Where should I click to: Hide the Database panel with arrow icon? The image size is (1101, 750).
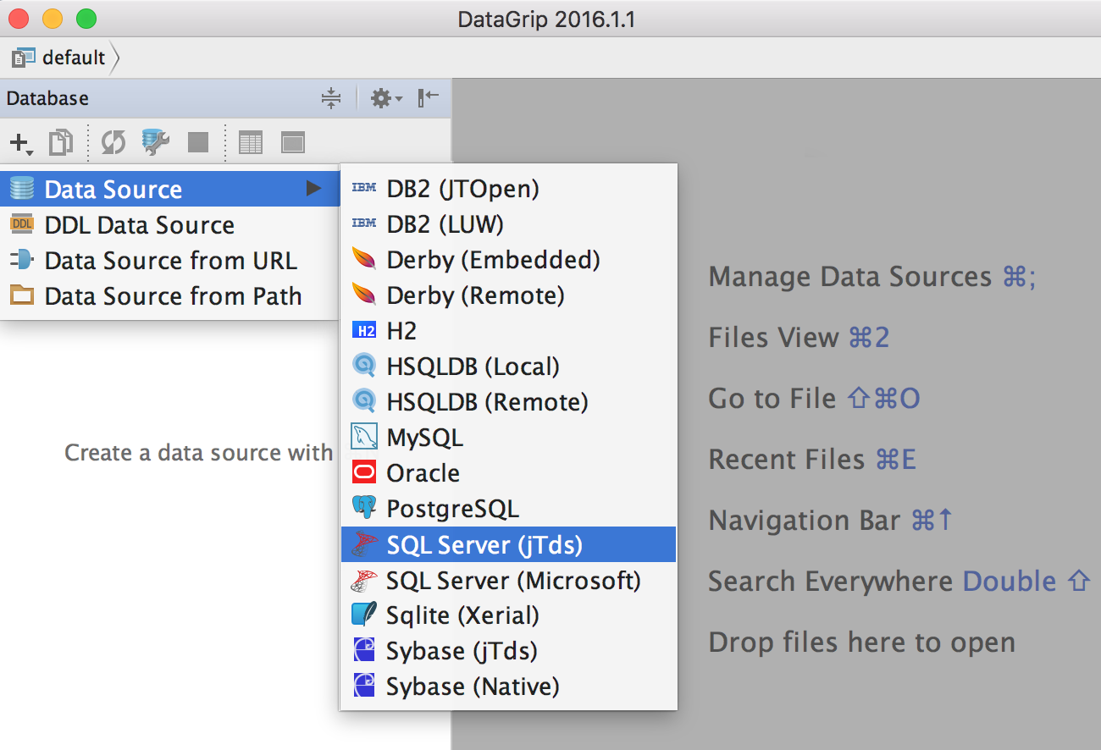point(429,98)
